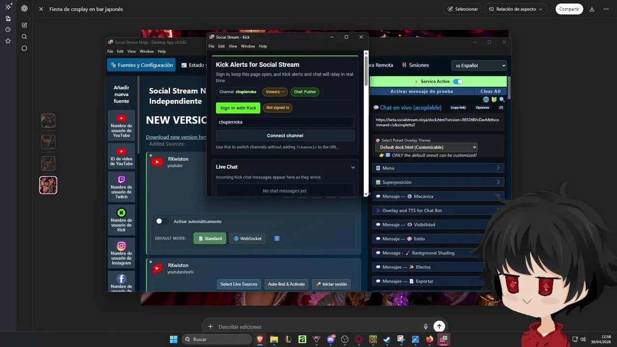
Task: Add a YouTube username source
Action: coord(121,125)
